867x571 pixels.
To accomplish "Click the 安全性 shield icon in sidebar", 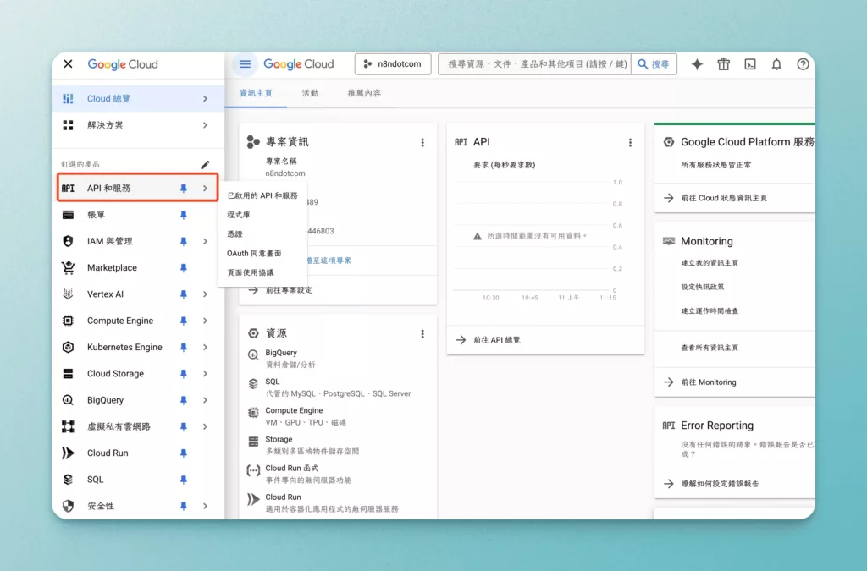I will [68, 507].
